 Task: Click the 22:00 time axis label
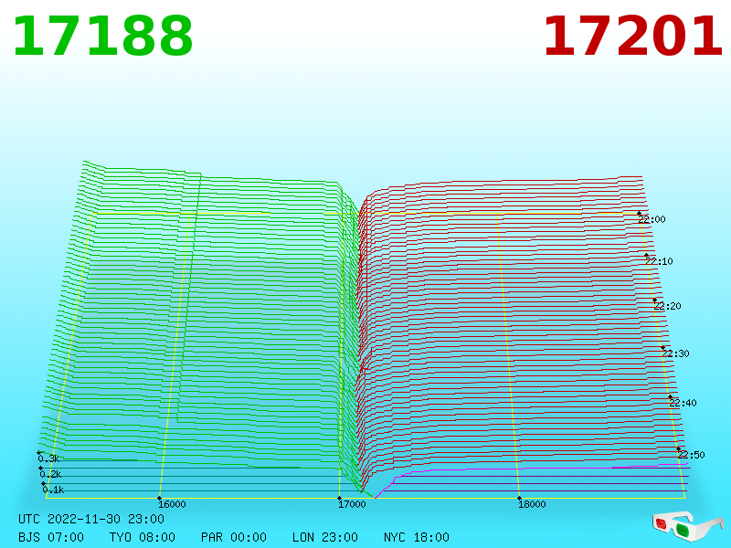652,219
